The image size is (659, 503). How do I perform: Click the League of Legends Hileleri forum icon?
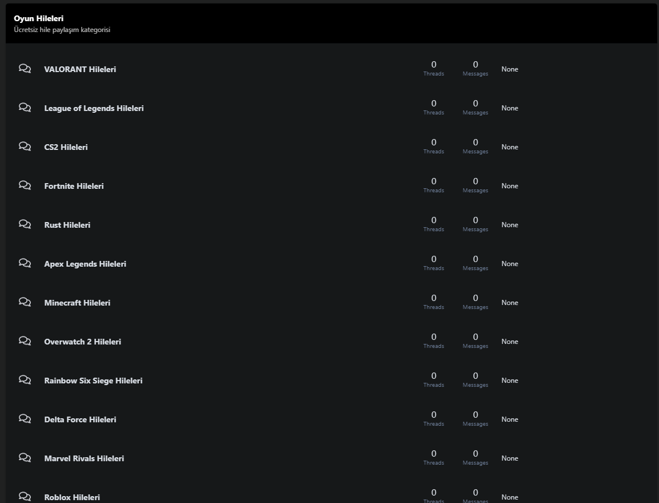tap(25, 108)
